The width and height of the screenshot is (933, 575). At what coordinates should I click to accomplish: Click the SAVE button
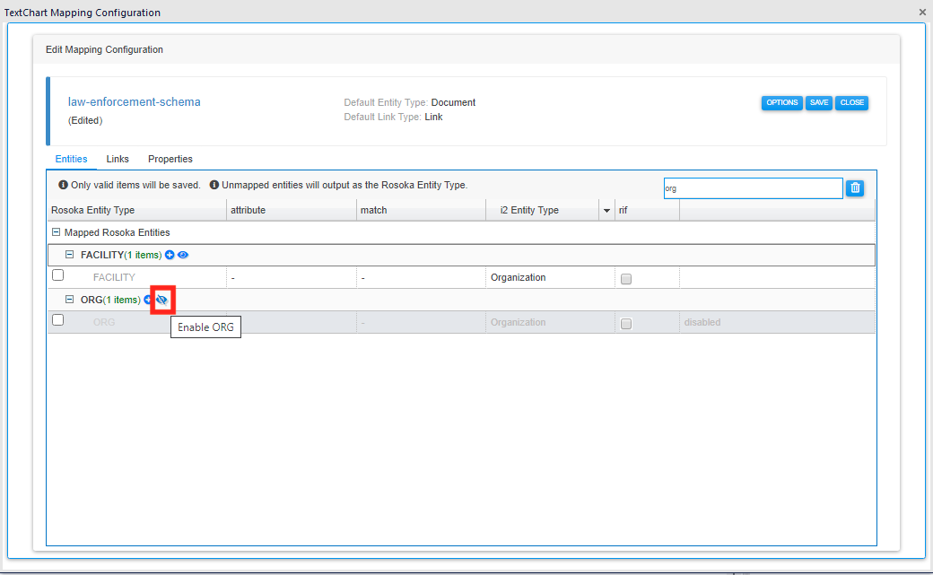click(818, 102)
